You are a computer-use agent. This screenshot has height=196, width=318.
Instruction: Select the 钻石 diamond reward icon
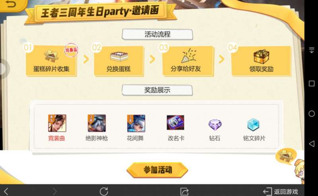point(215,124)
